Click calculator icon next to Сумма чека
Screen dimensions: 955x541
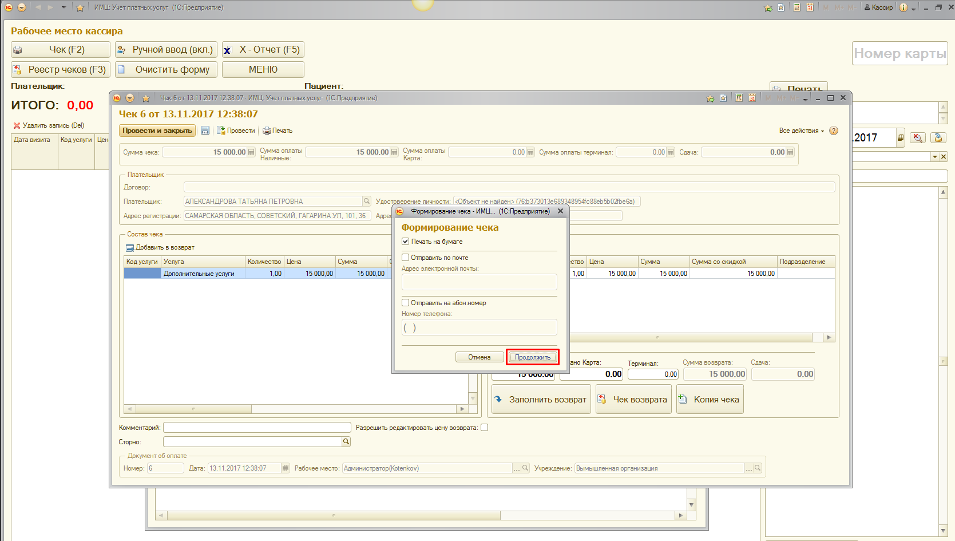tap(251, 152)
